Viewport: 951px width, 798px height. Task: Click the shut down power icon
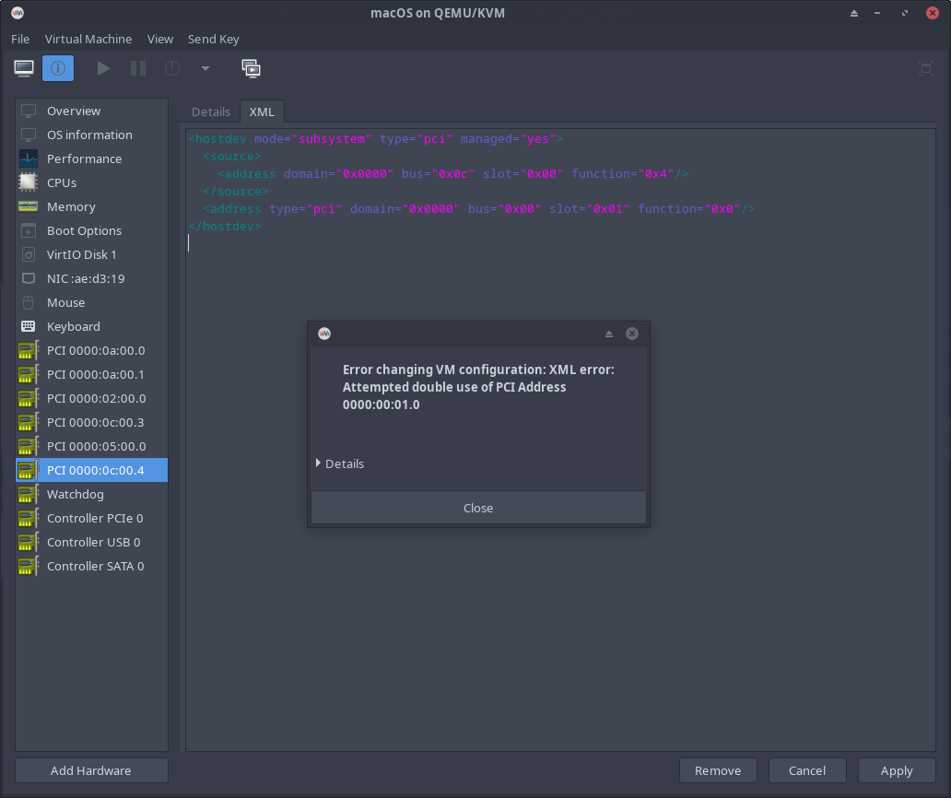click(x=172, y=68)
